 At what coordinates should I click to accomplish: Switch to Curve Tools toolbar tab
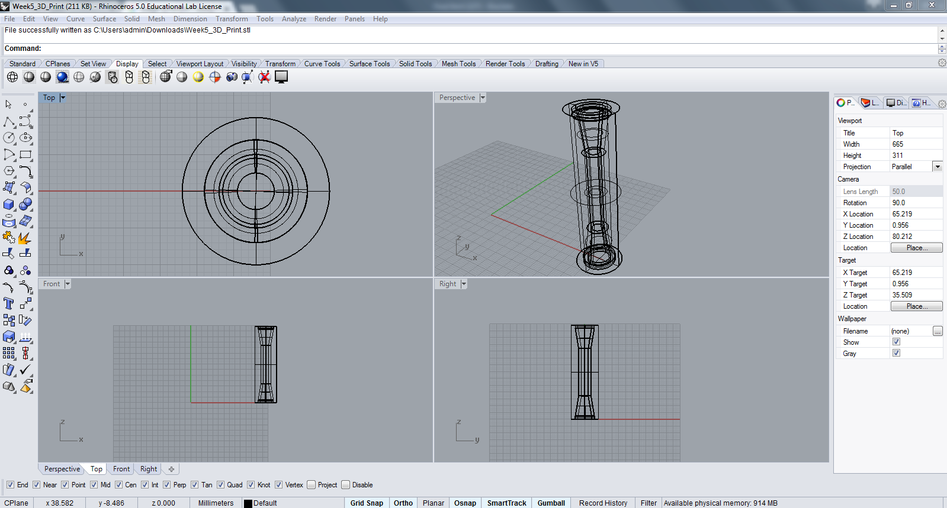click(322, 64)
